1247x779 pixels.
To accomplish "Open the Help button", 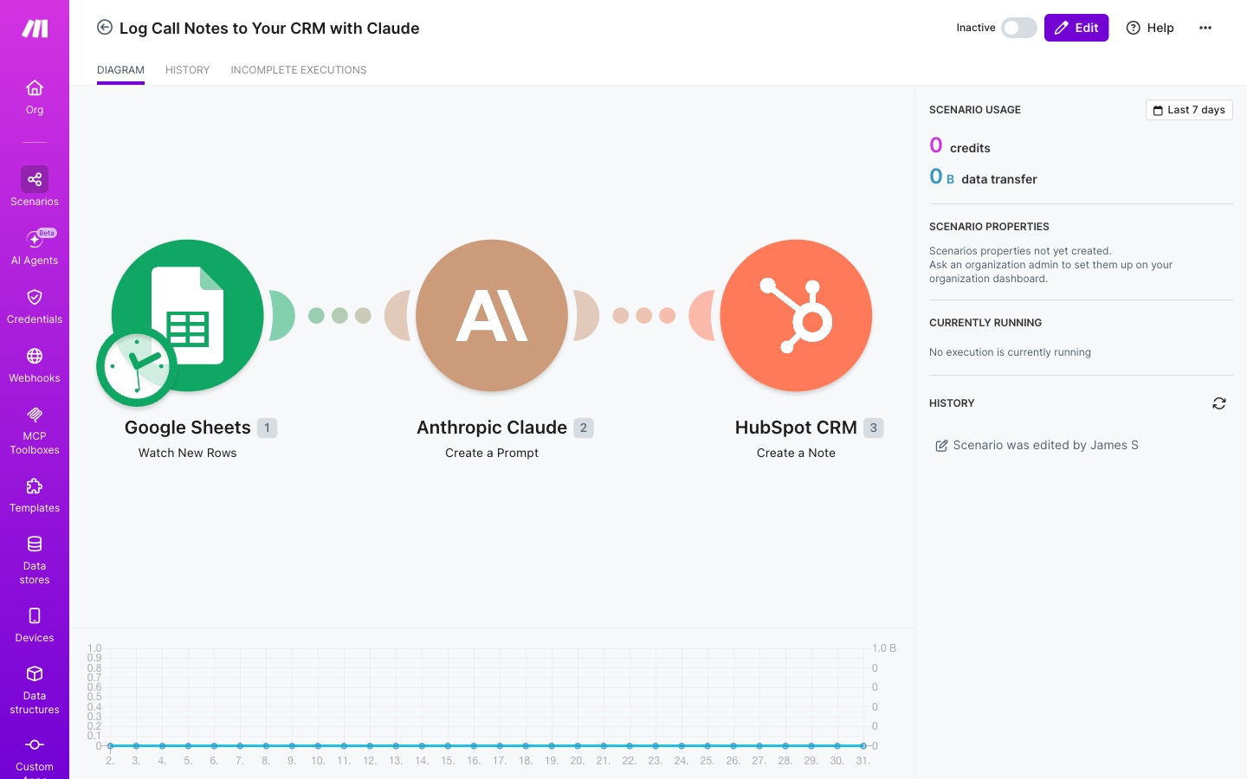I will 1150,28.
